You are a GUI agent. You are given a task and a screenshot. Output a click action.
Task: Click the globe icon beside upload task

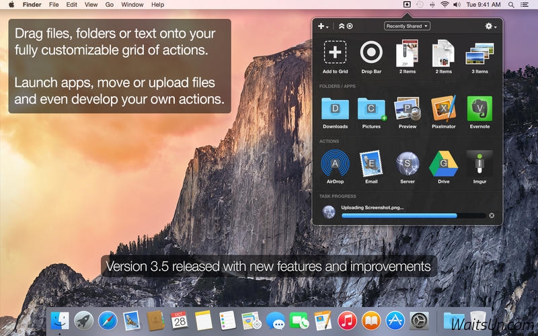point(329,212)
